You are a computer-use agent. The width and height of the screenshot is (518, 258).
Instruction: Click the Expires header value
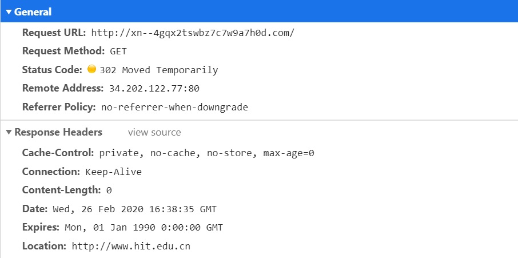click(x=143, y=227)
